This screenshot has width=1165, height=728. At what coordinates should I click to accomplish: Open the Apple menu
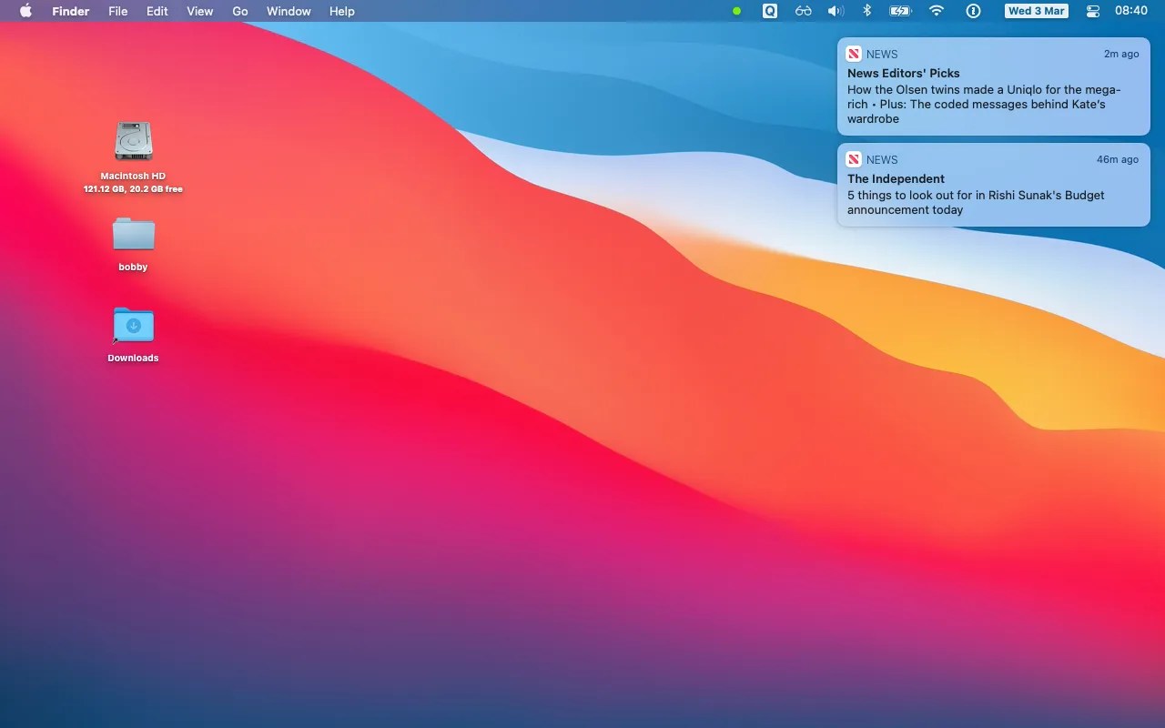(25, 11)
